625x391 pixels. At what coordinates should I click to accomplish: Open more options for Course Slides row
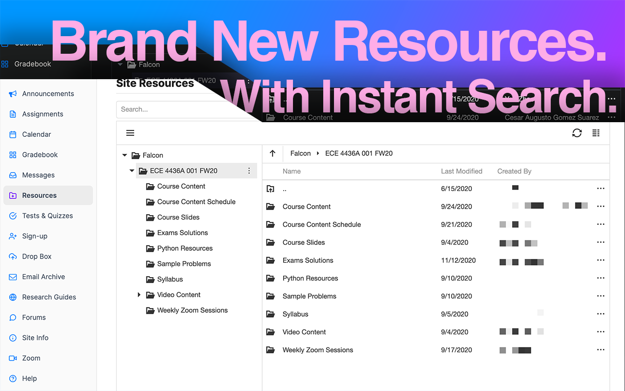point(601,242)
